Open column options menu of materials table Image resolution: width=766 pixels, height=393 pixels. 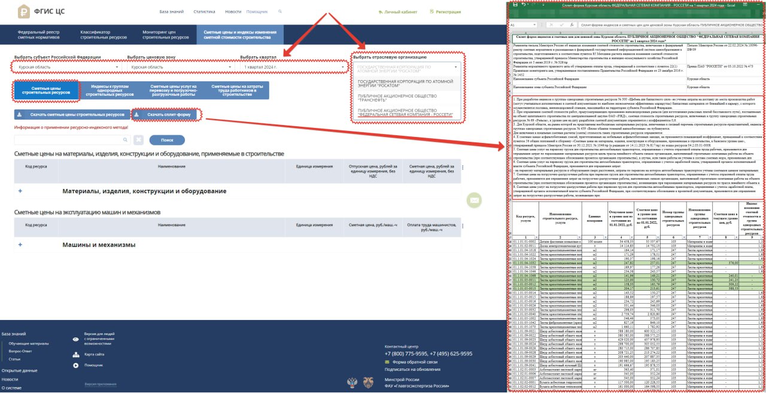pyautogui.click(x=463, y=167)
